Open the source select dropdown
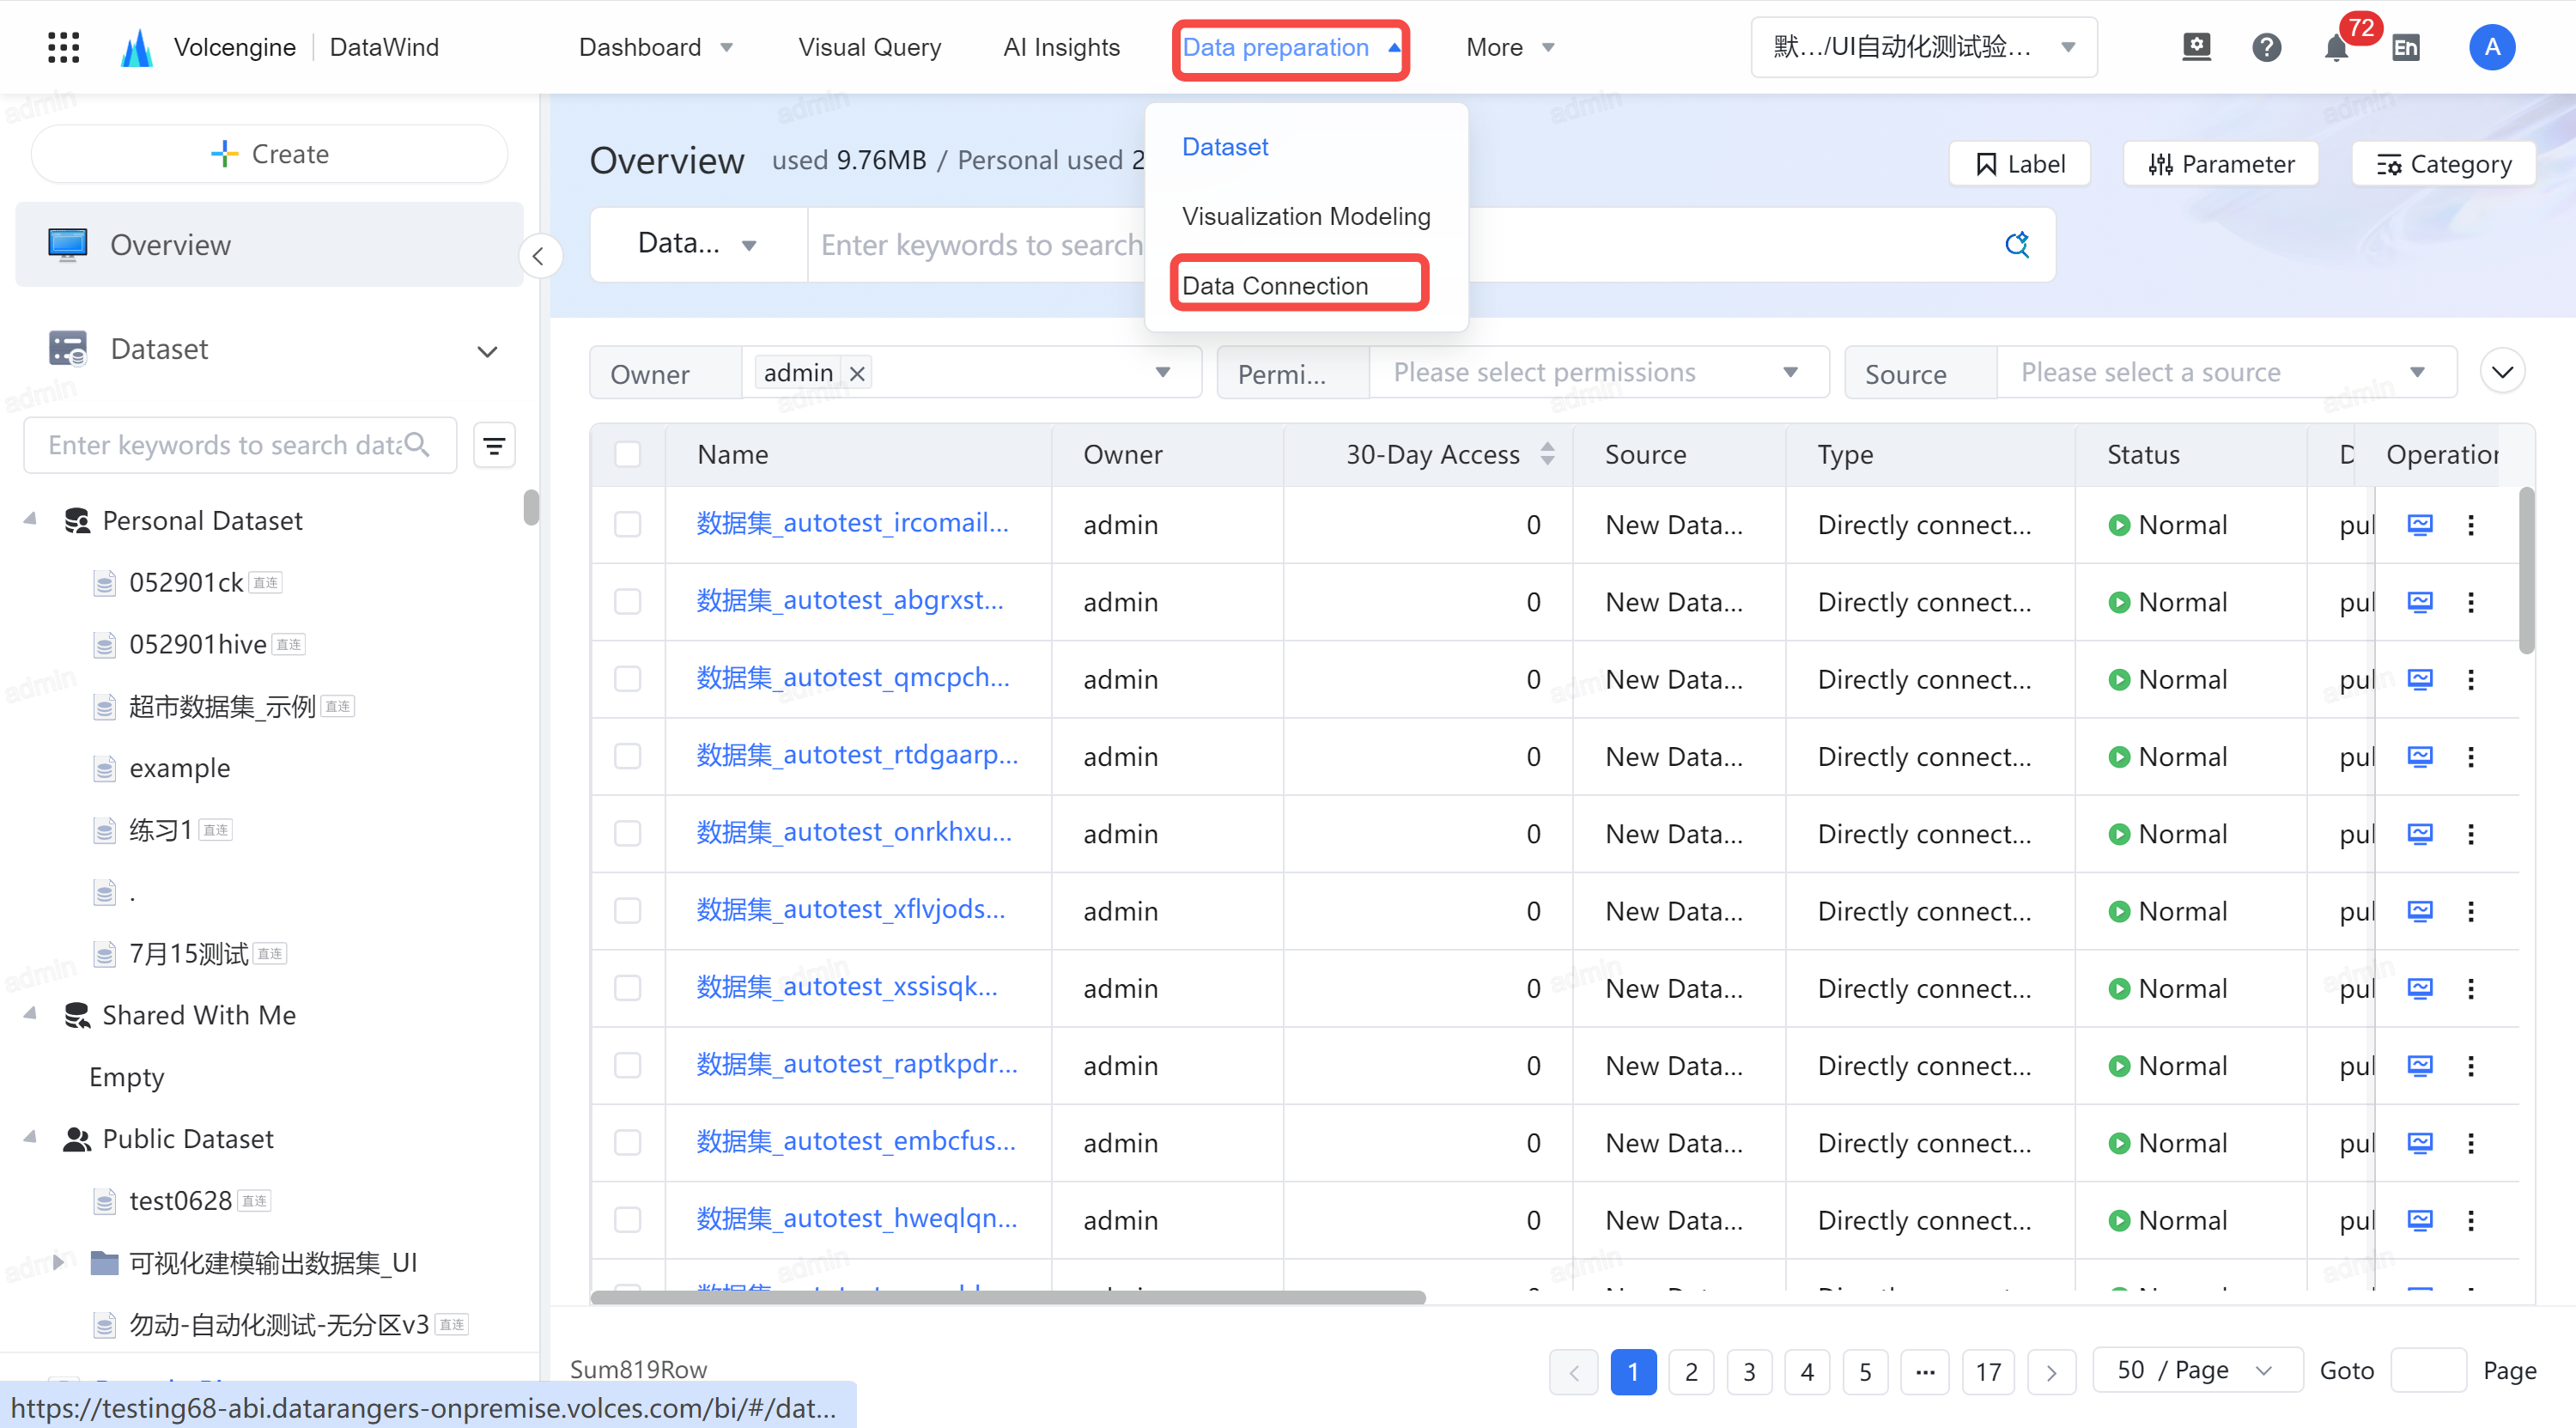This screenshot has height=1428, width=2576. tap(2226, 373)
